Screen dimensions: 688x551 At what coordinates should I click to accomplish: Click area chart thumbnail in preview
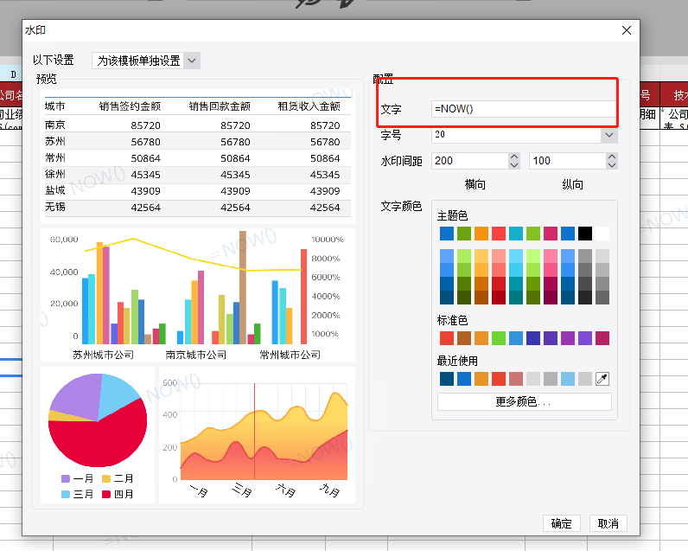tap(257, 435)
